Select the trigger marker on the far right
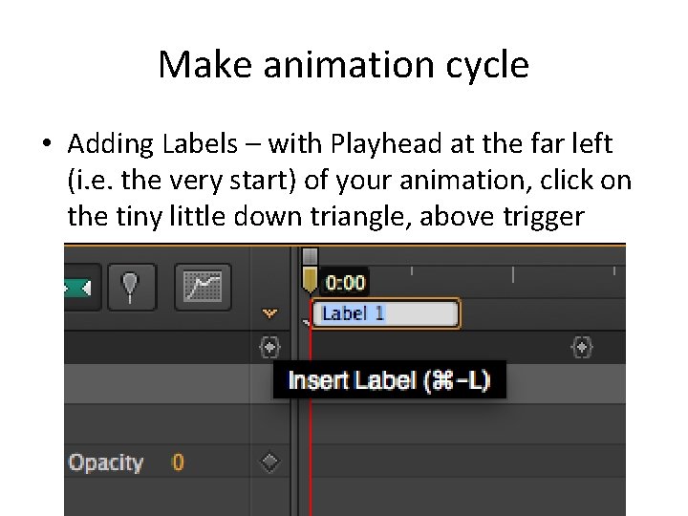This screenshot has width=688, height=516. click(583, 346)
